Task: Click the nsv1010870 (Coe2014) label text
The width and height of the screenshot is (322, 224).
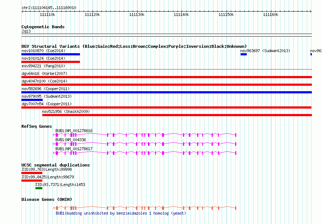Action: (x=43, y=51)
